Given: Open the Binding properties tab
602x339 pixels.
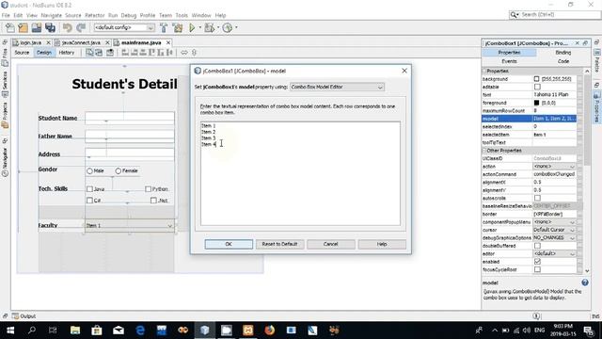Looking at the screenshot, I should pyautogui.click(x=562, y=53).
